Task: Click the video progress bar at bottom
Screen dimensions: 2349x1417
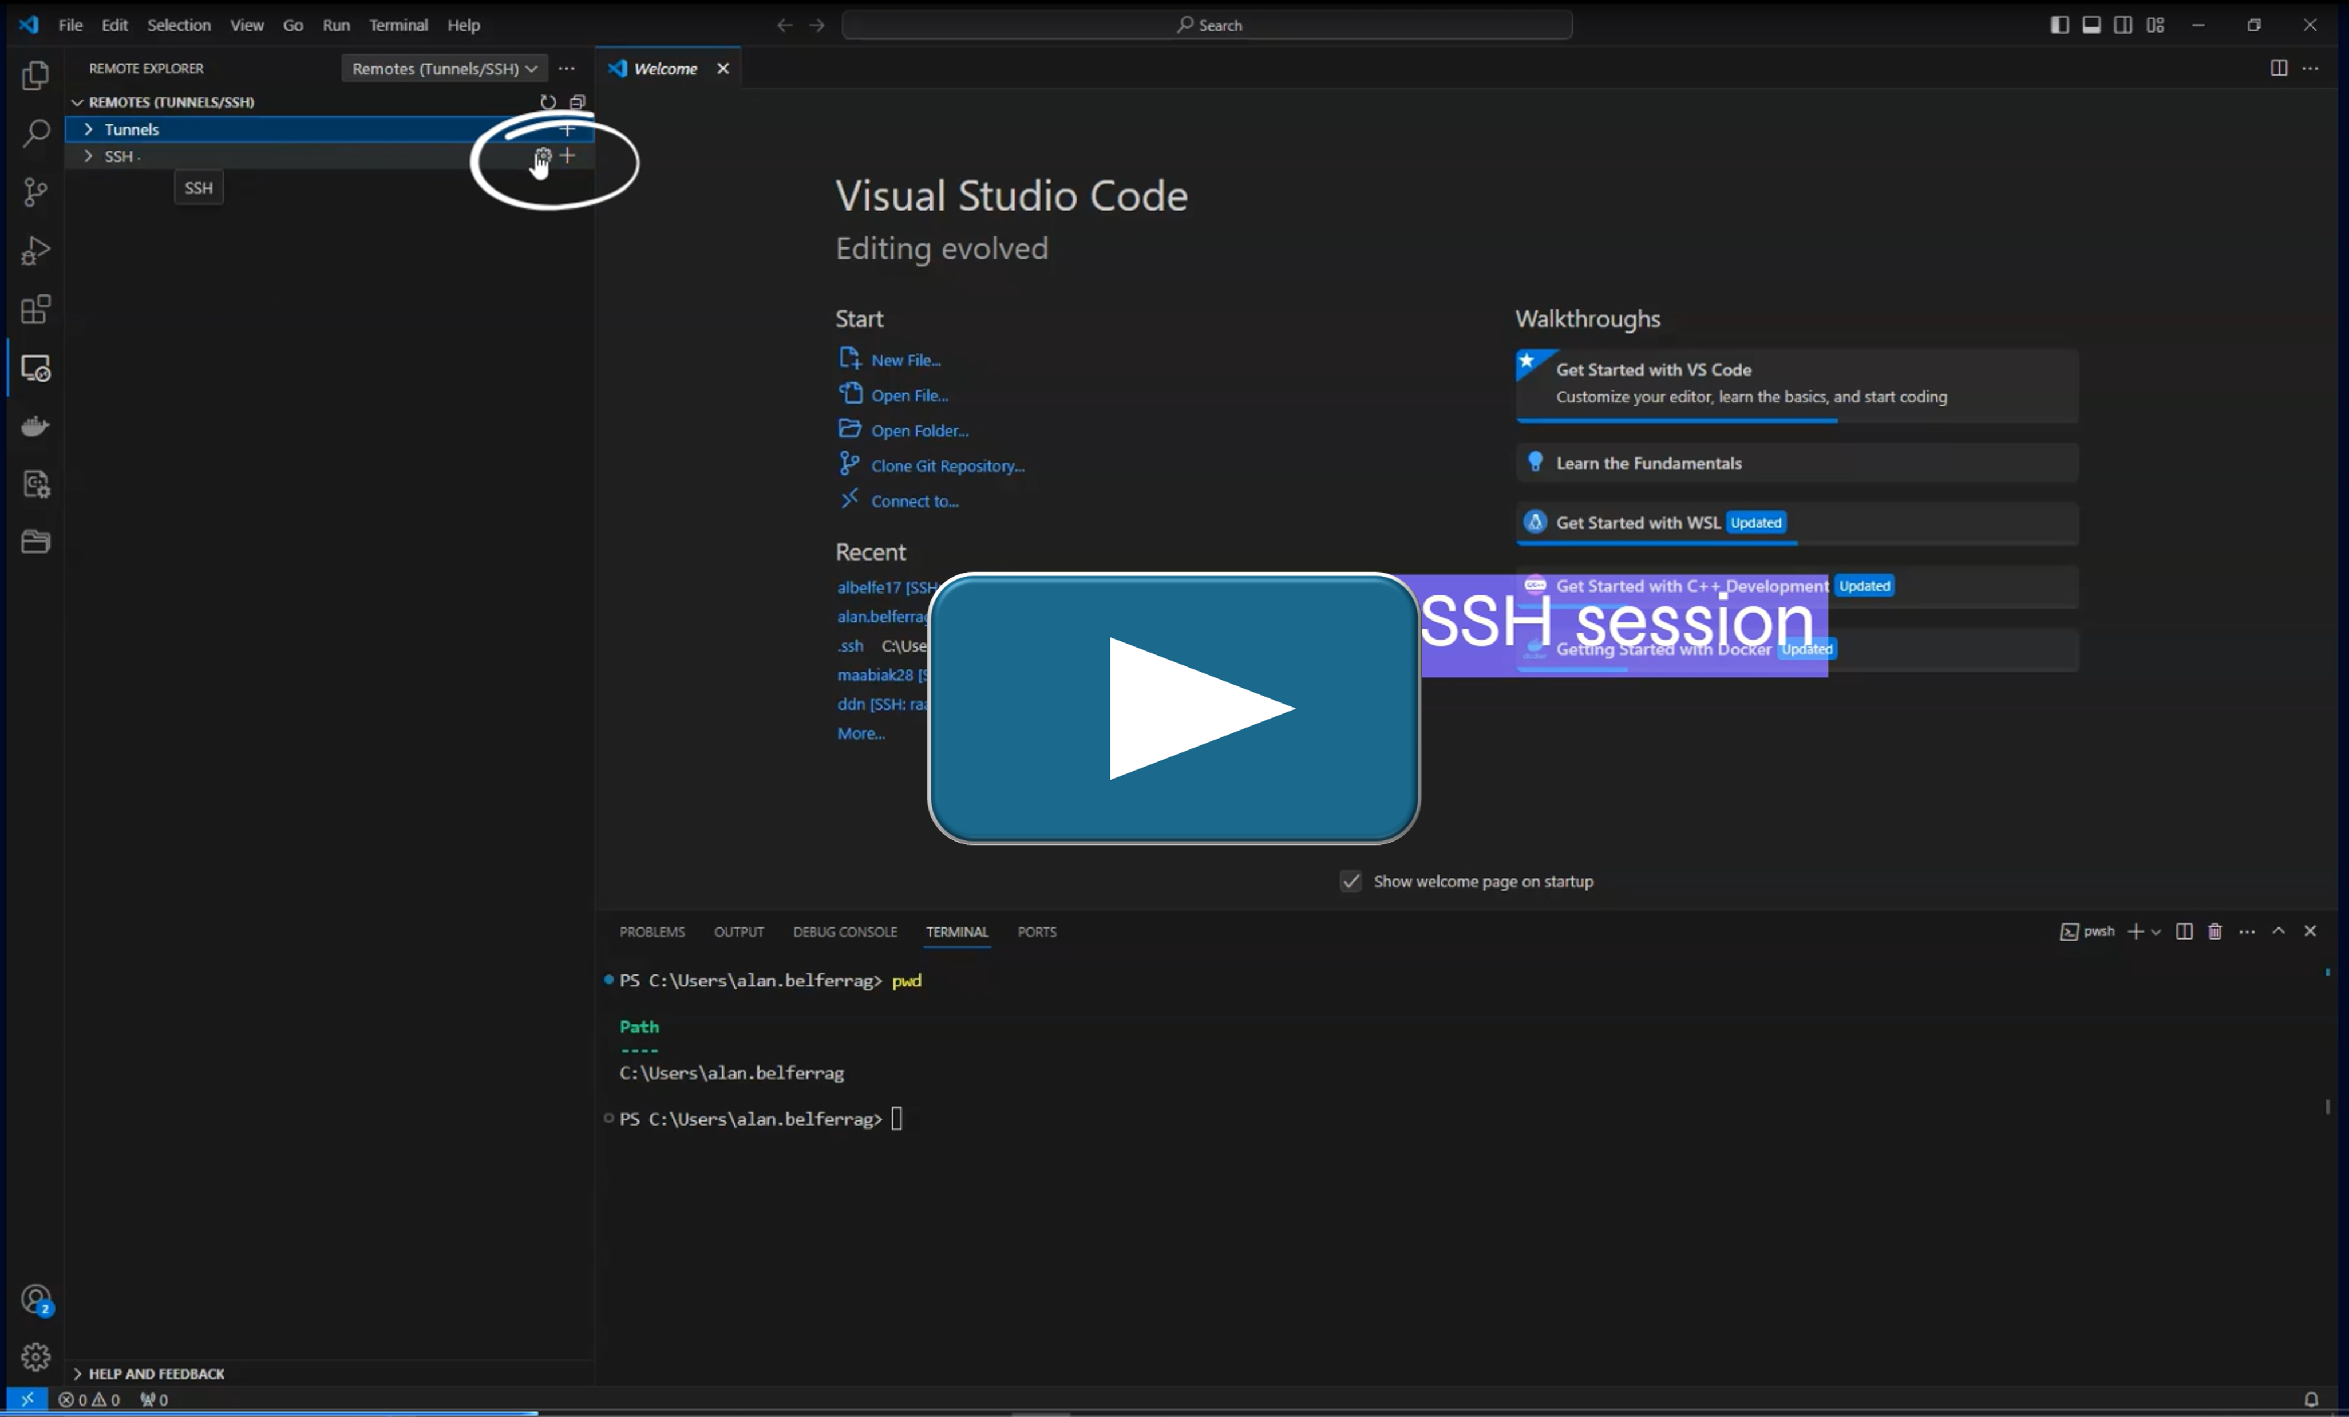Action: 1174,1413
